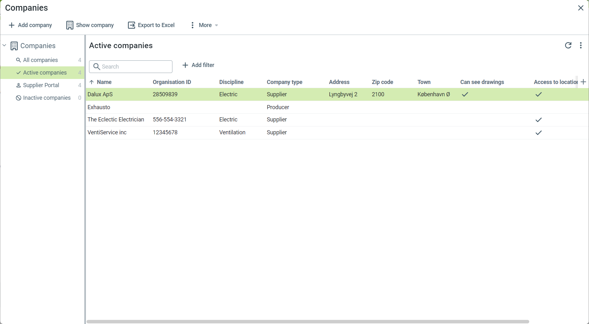The width and height of the screenshot is (589, 324).
Task: Toggle VentiService inc access to locations checkmark
Action: point(538,133)
